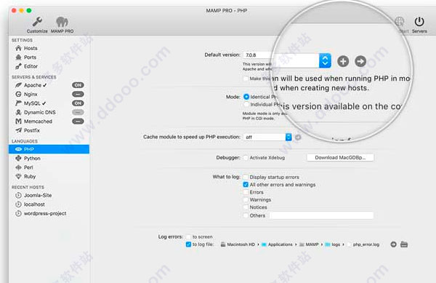Select Identical PHP mode radio button
This screenshot has height=283, width=436.
246,97
